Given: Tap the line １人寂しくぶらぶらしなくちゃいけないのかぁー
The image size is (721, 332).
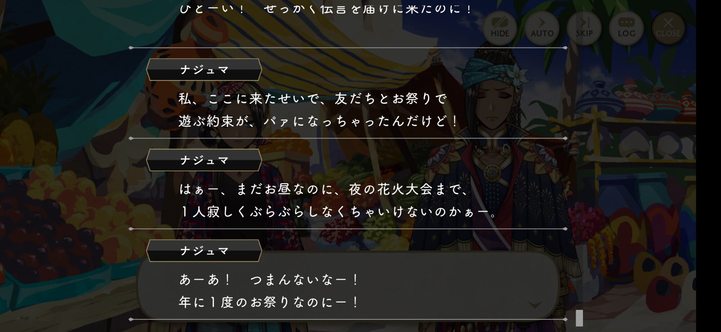Looking at the screenshot, I should point(338,212).
